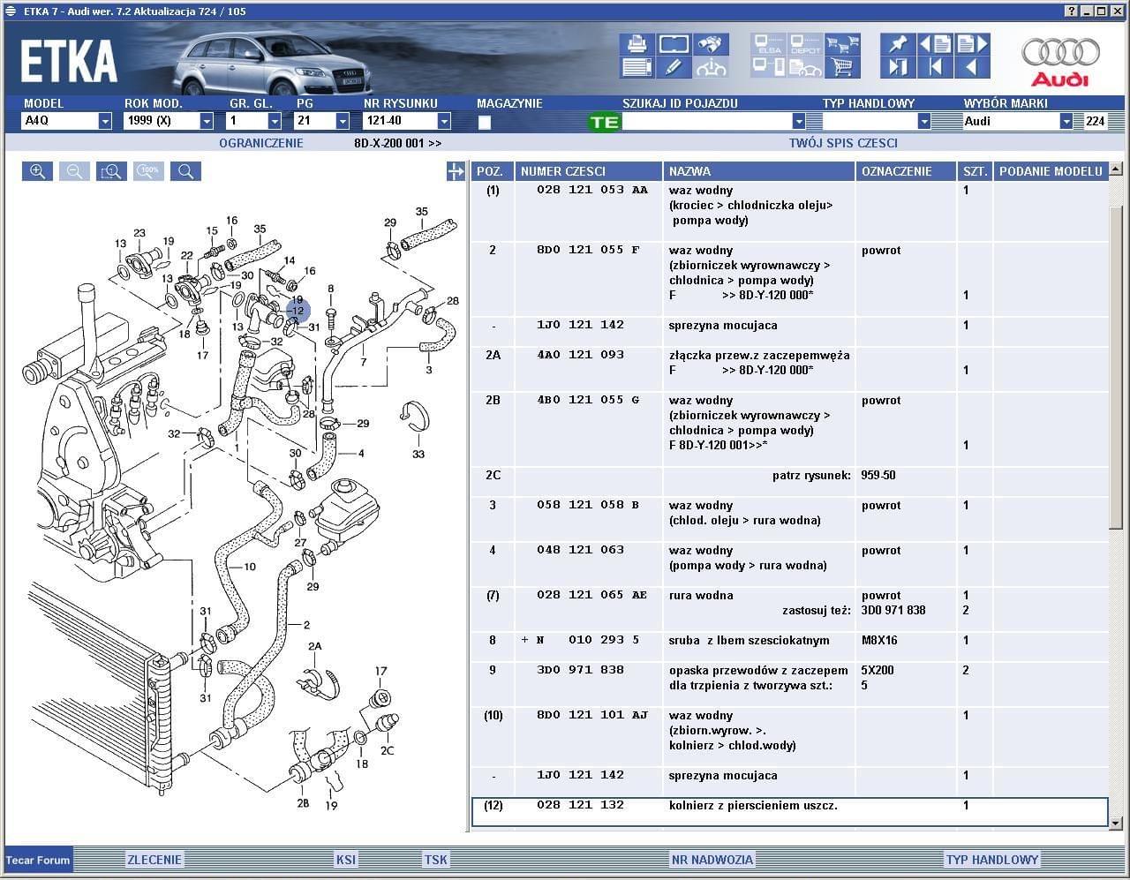Open the list form icon below printer
Viewport: 1130px width, 880px height.
coord(637,67)
